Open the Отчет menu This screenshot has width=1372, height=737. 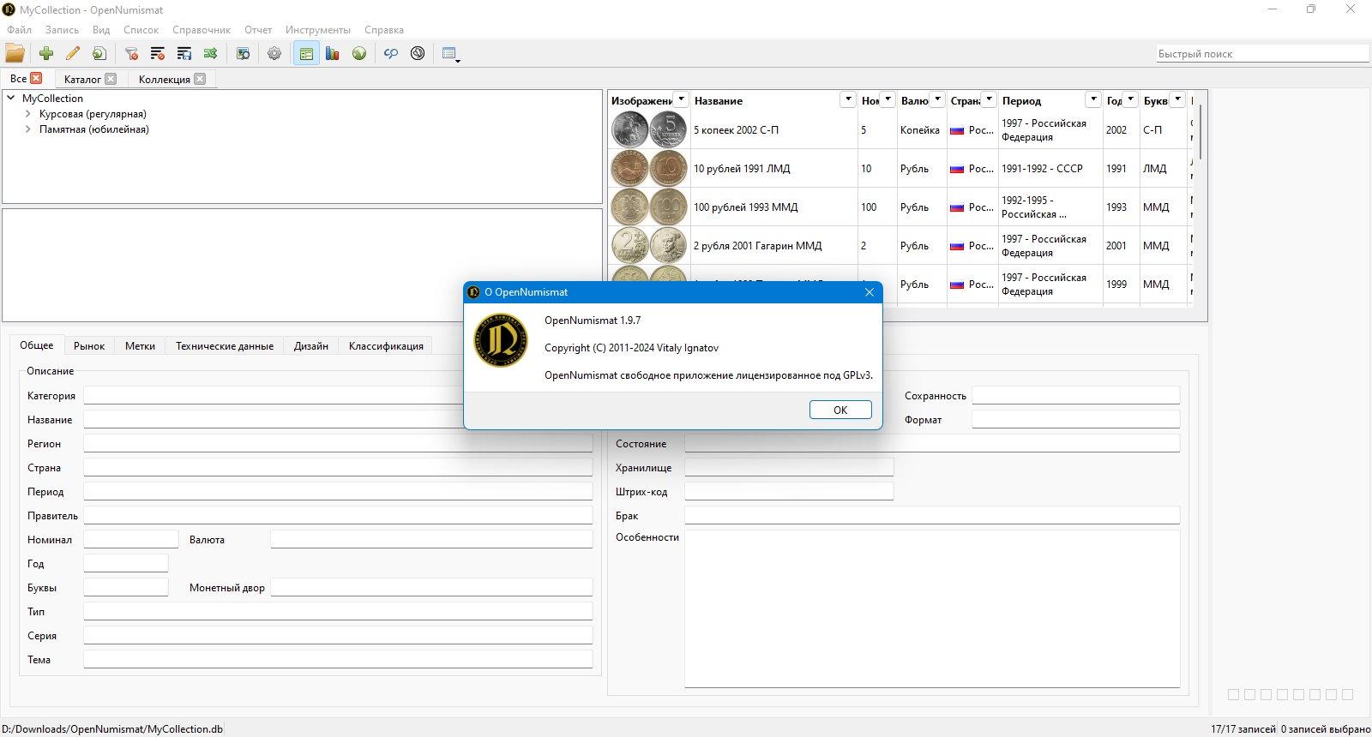[258, 29]
